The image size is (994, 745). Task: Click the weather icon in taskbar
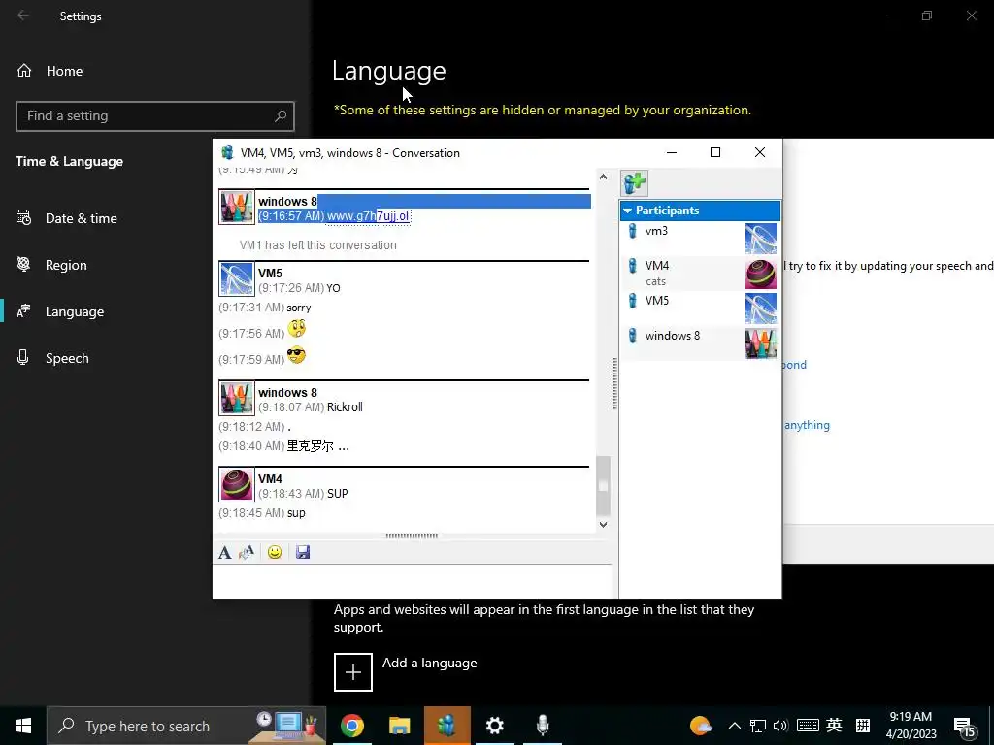tap(700, 726)
